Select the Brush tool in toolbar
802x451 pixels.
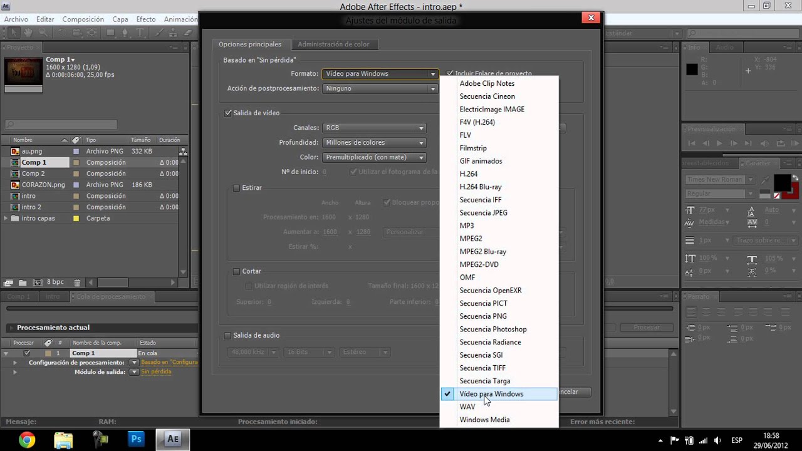click(x=159, y=33)
